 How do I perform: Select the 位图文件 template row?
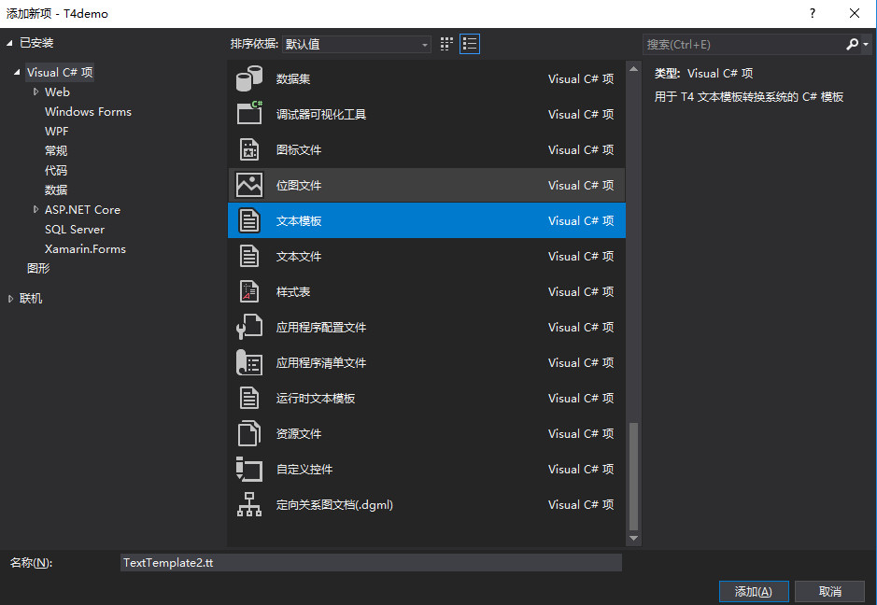pyautogui.click(x=427, y=185)
